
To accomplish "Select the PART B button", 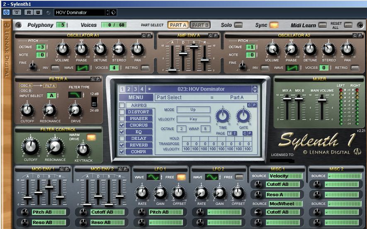I will click(200, 25).
